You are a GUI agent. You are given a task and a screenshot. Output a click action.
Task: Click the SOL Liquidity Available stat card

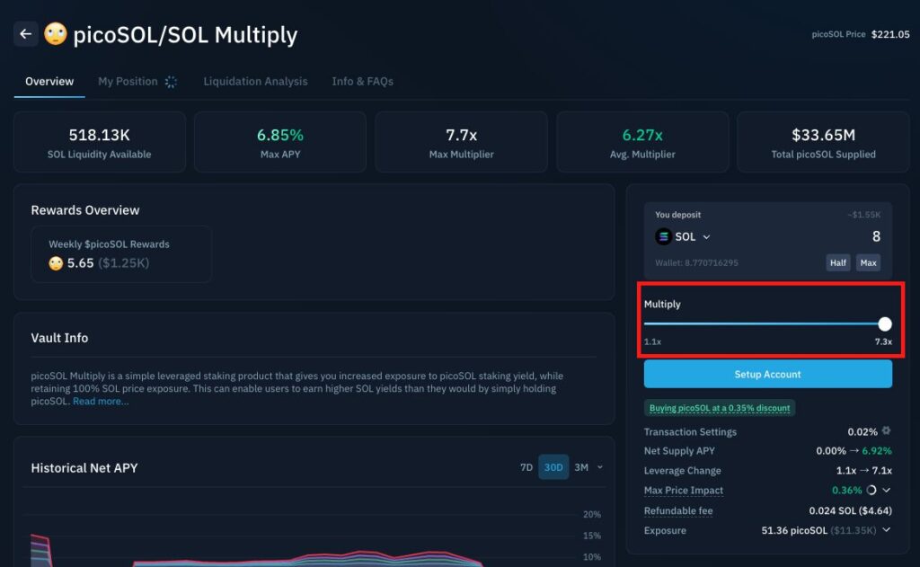pos(99,142)
